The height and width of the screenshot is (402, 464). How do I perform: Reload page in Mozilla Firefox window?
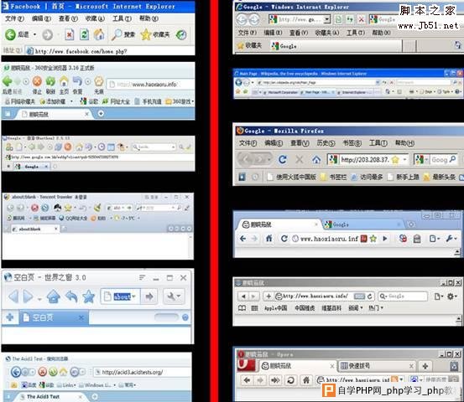(283, 160)
